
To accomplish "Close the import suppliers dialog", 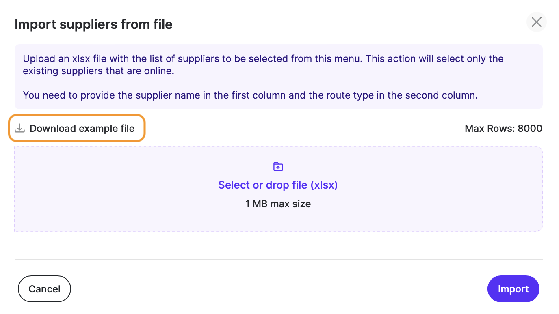I will [x=536, y=22].
